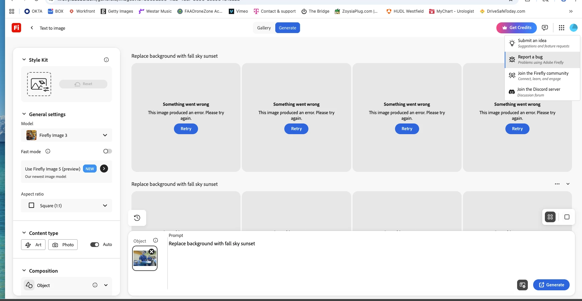This screenshot has height=301, width=582.
Task: Click the Style Kit image settings icon
Action: tap(39, 84)
